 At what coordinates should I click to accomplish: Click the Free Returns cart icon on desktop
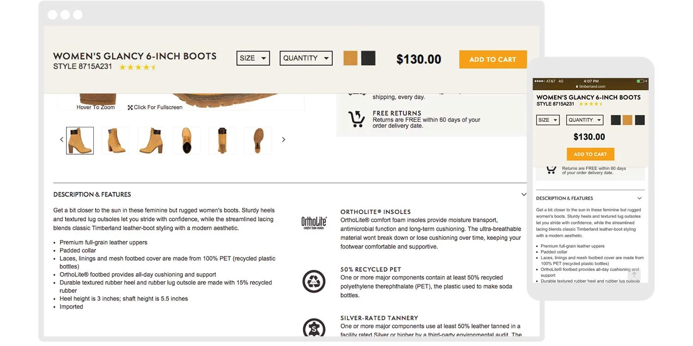356,119
